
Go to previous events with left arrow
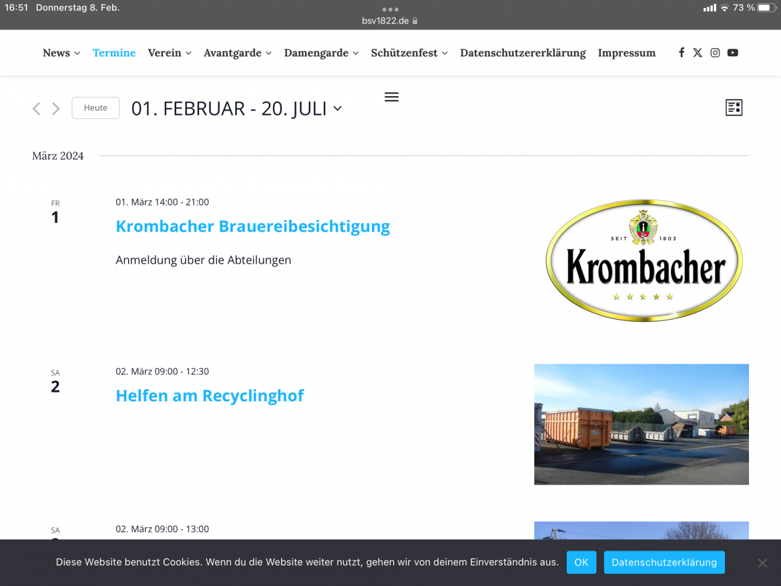click(37, 108)
